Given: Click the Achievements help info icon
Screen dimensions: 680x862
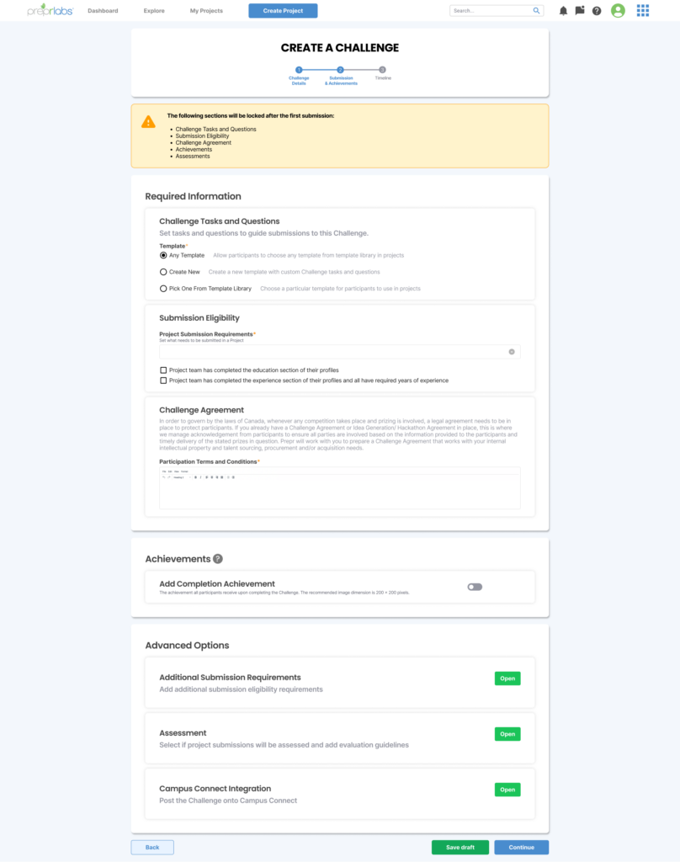Looking at the screenshot, I should click(x=218, y=559).
